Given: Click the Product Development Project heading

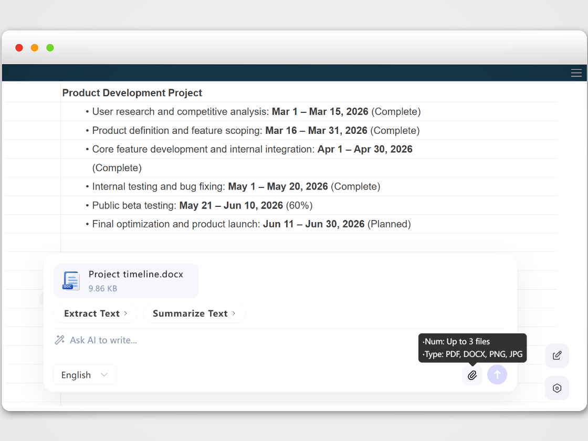Looking at the screenshot, I should click(x=132, y=92).
